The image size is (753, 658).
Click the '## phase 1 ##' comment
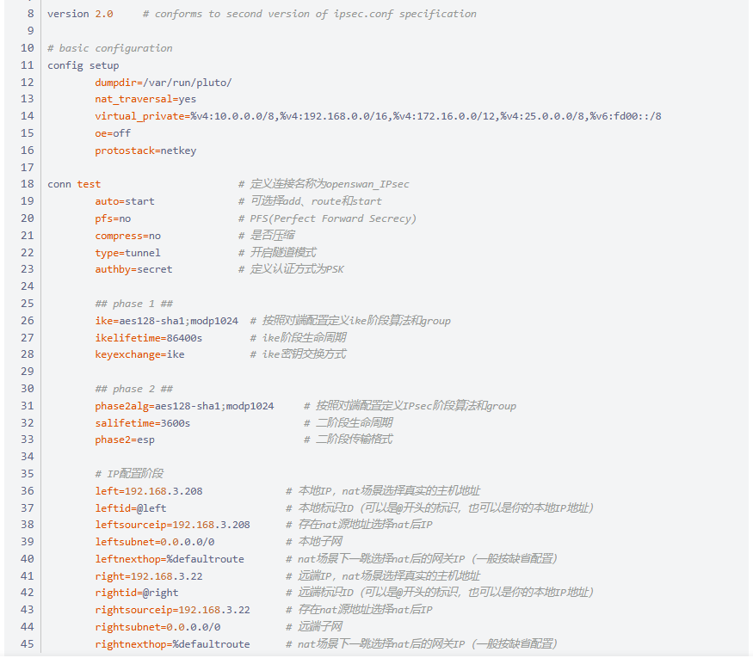click(x=134, y=304)
